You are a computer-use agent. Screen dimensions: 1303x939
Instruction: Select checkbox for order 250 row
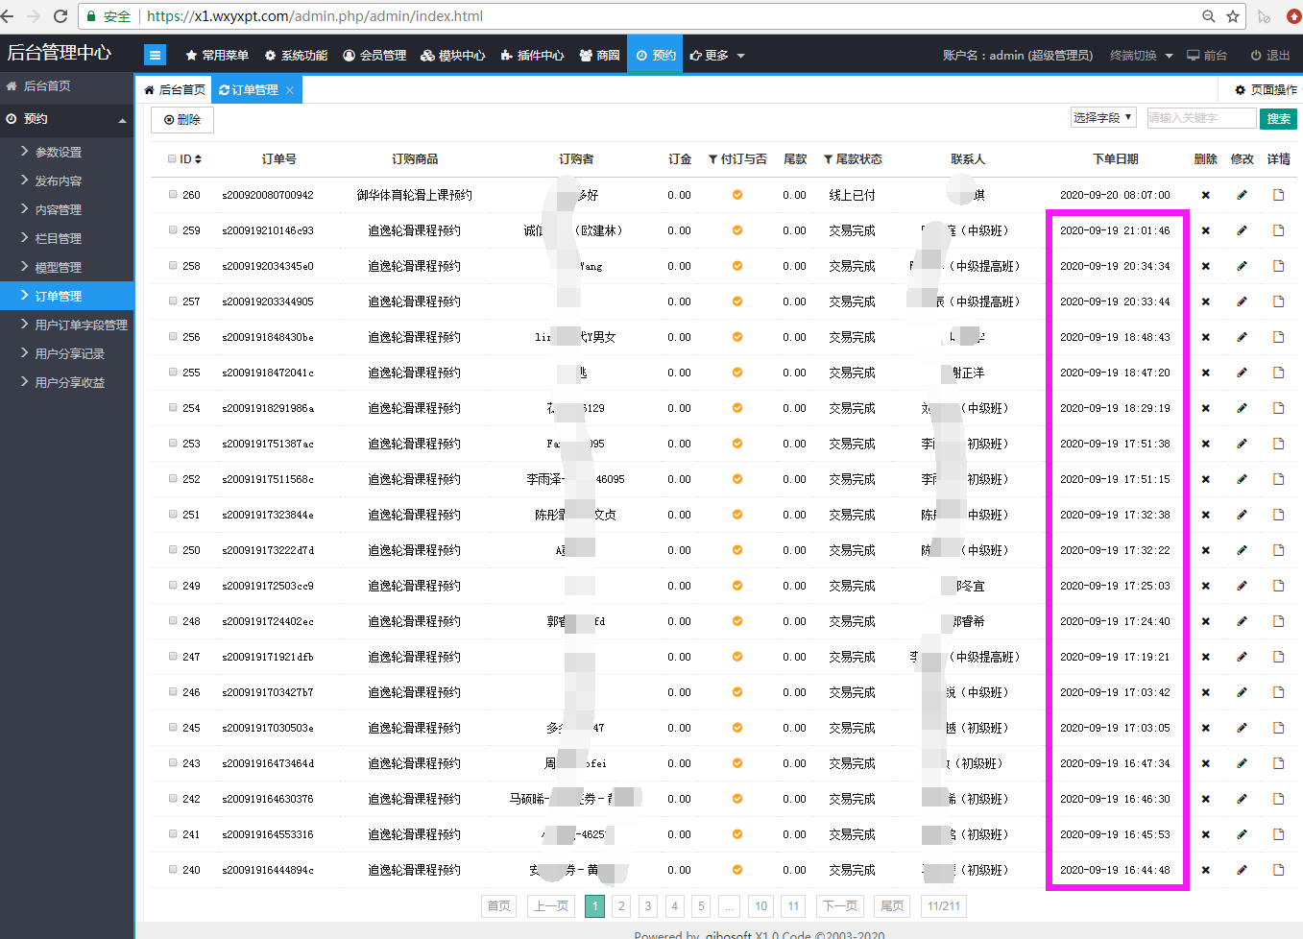click(173, 550)
